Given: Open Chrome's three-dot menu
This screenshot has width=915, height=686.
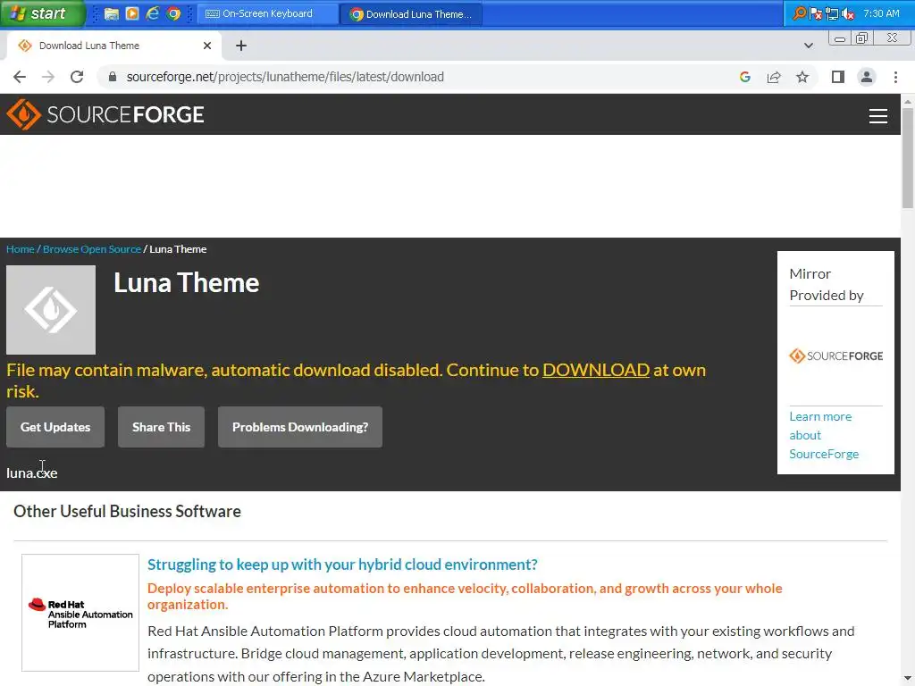Looking at the screenshot, I should point(895,77).
